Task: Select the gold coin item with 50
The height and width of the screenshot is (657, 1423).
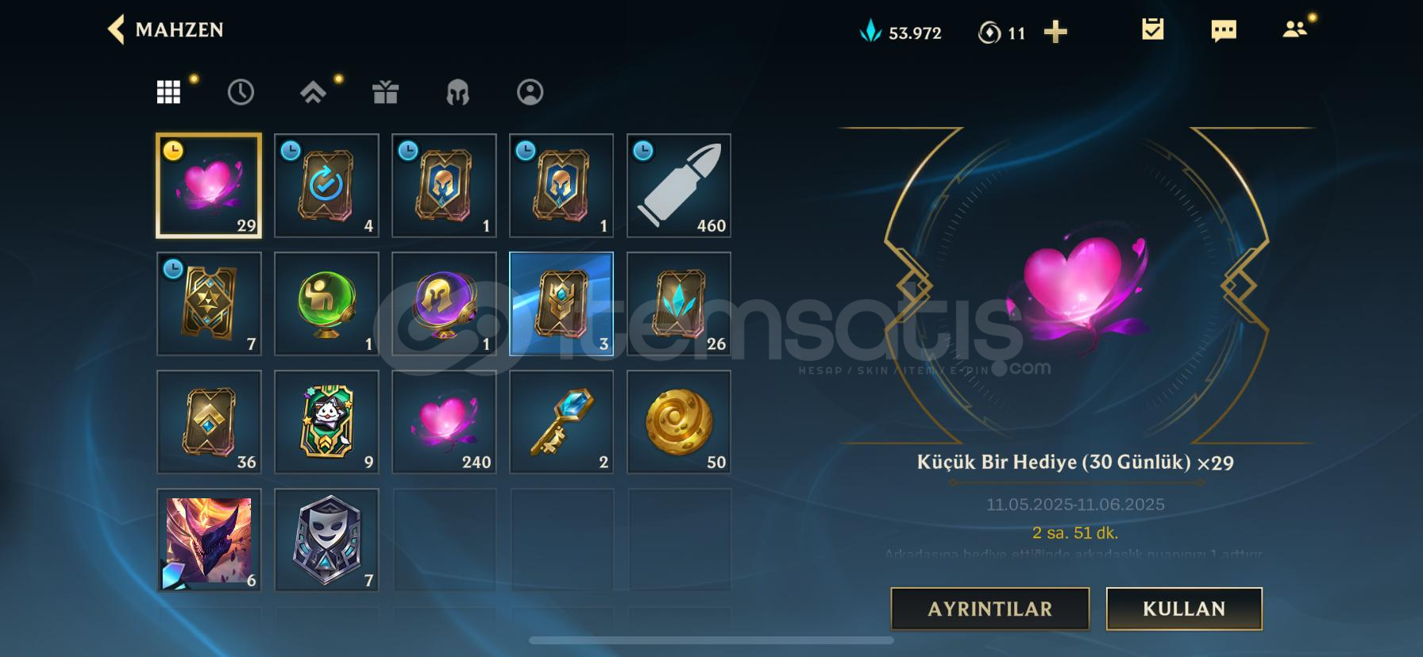Action: tap(679, 422)
